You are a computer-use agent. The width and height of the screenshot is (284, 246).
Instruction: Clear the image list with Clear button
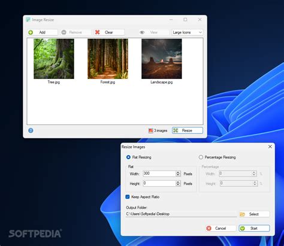(x=110, y=32)
